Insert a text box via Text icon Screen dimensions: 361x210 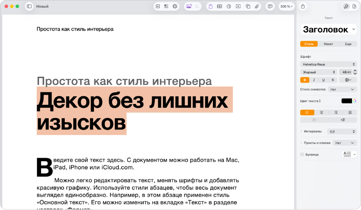(x=238, y=7)
